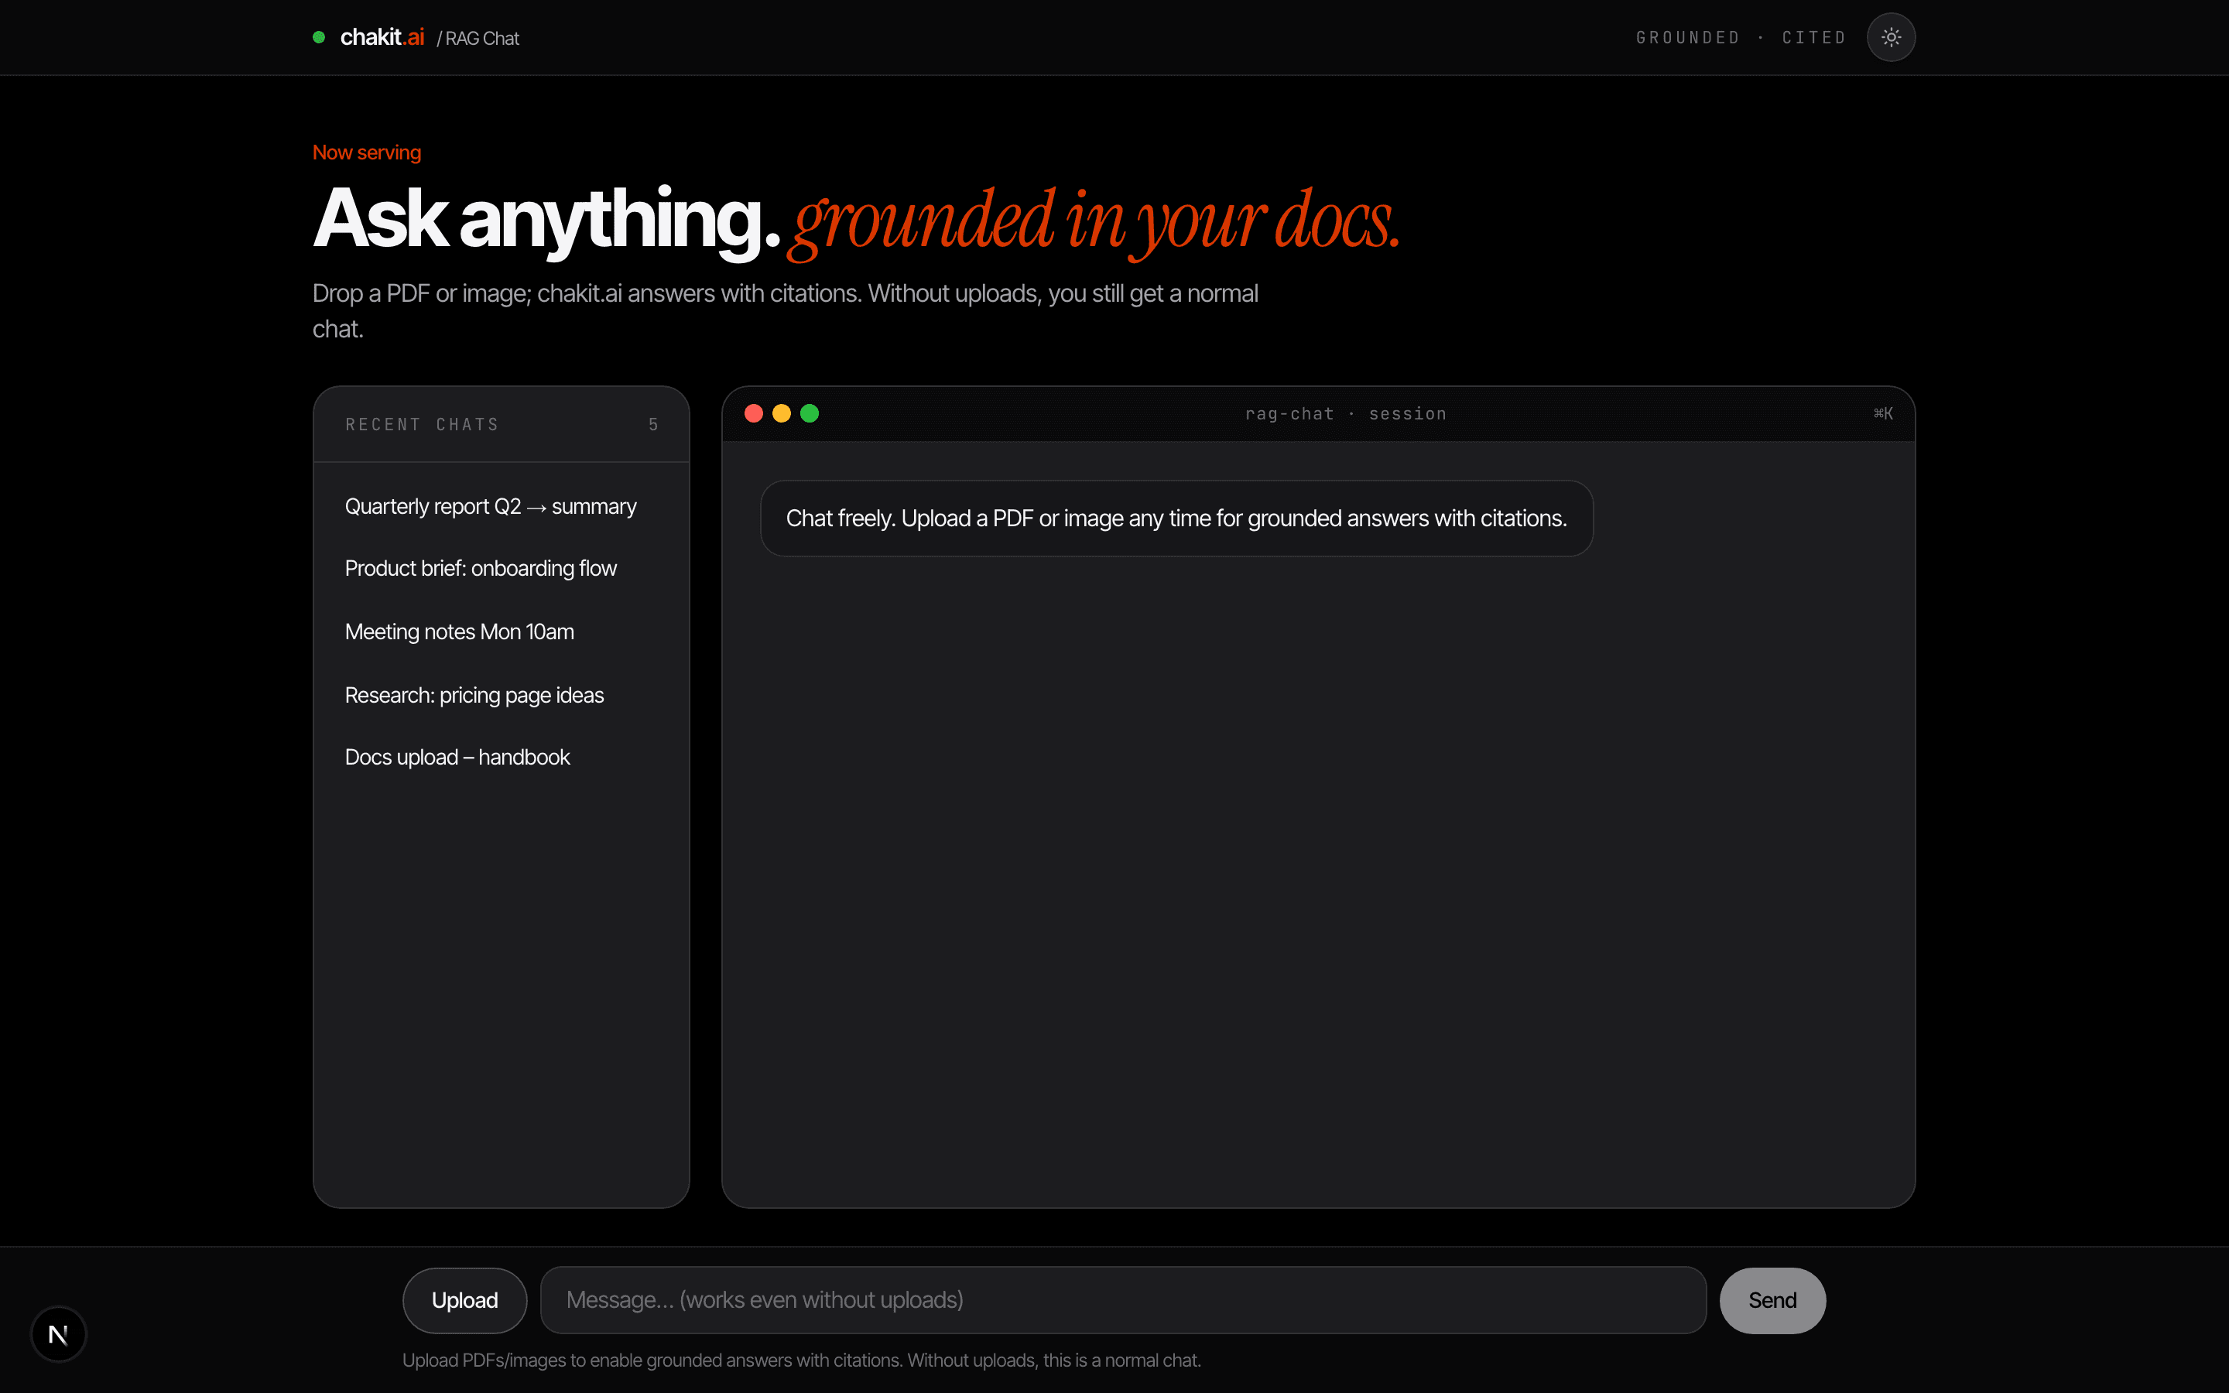Viewport: 2229px width, 1393px height.
Task: Click the Now serving label
Action: click(x=367, y=153)
